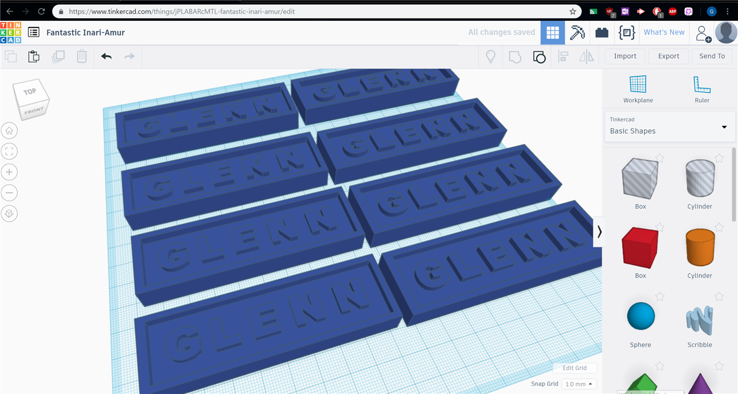The height and width of the screenshot is (394, 738).
Task: Toggle favorite star on orange Cylinder
Action: 719,228
